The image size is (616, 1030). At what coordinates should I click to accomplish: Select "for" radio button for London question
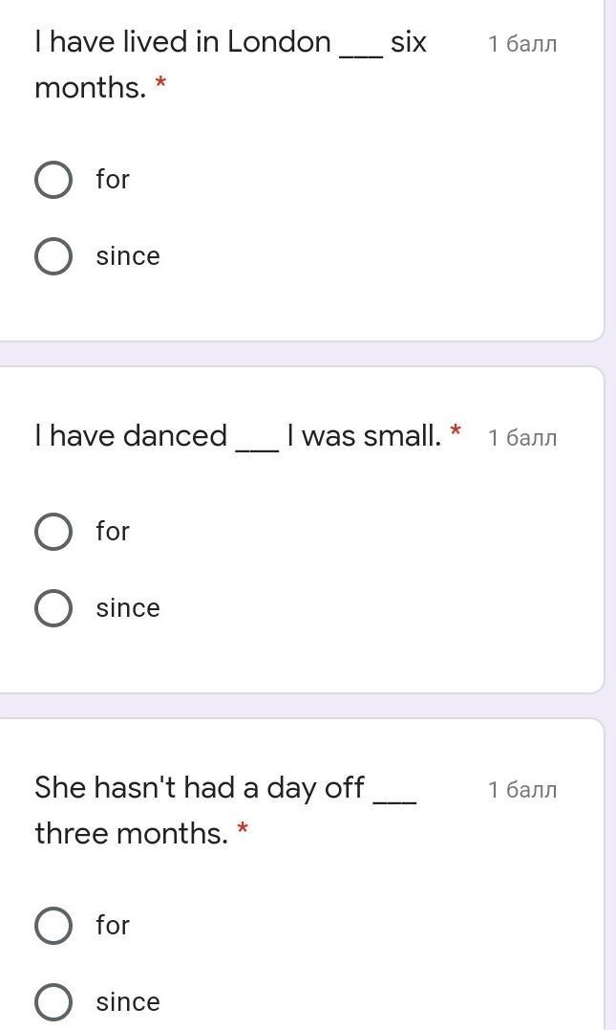click(x=53, y=180)
